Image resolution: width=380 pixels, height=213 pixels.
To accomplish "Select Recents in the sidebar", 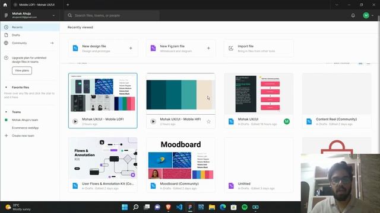I will pyautogui.click(x=30, y=27).
